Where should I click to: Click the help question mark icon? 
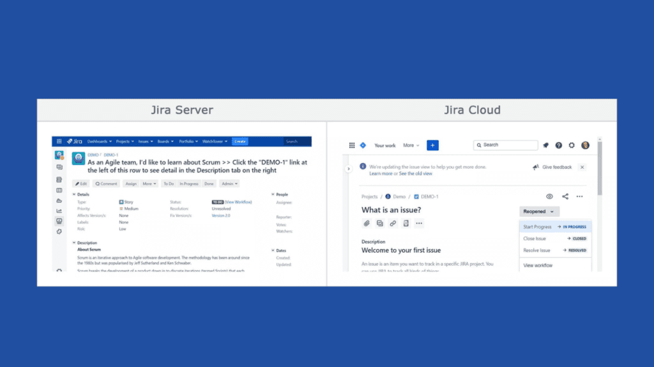pyautogui.click(x=558, y=145)
